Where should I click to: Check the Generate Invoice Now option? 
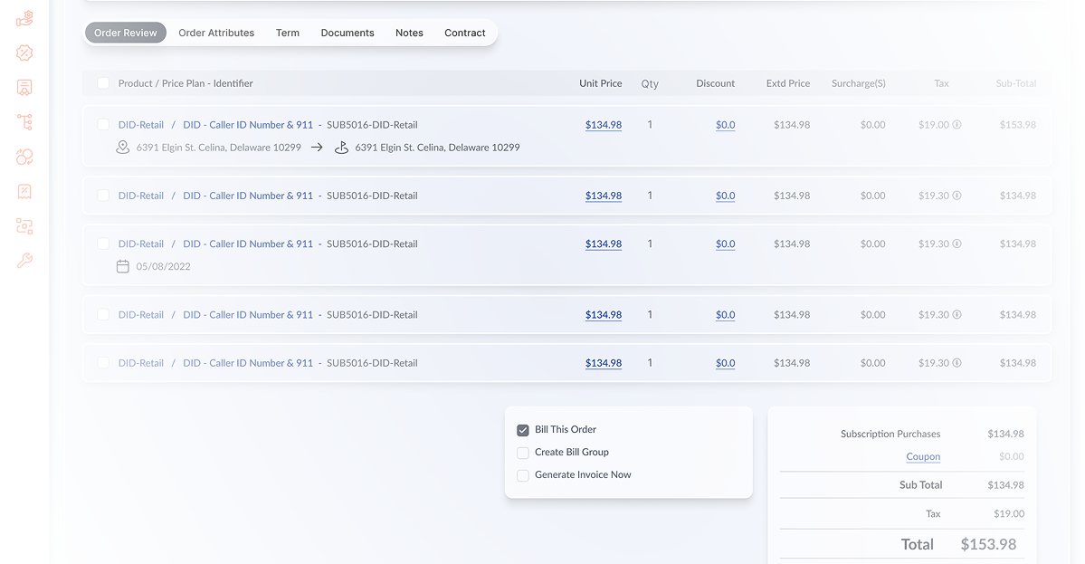[523, 475]
